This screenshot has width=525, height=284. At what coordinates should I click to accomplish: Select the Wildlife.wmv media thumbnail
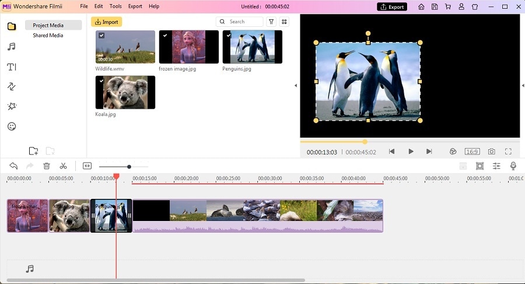125,47
